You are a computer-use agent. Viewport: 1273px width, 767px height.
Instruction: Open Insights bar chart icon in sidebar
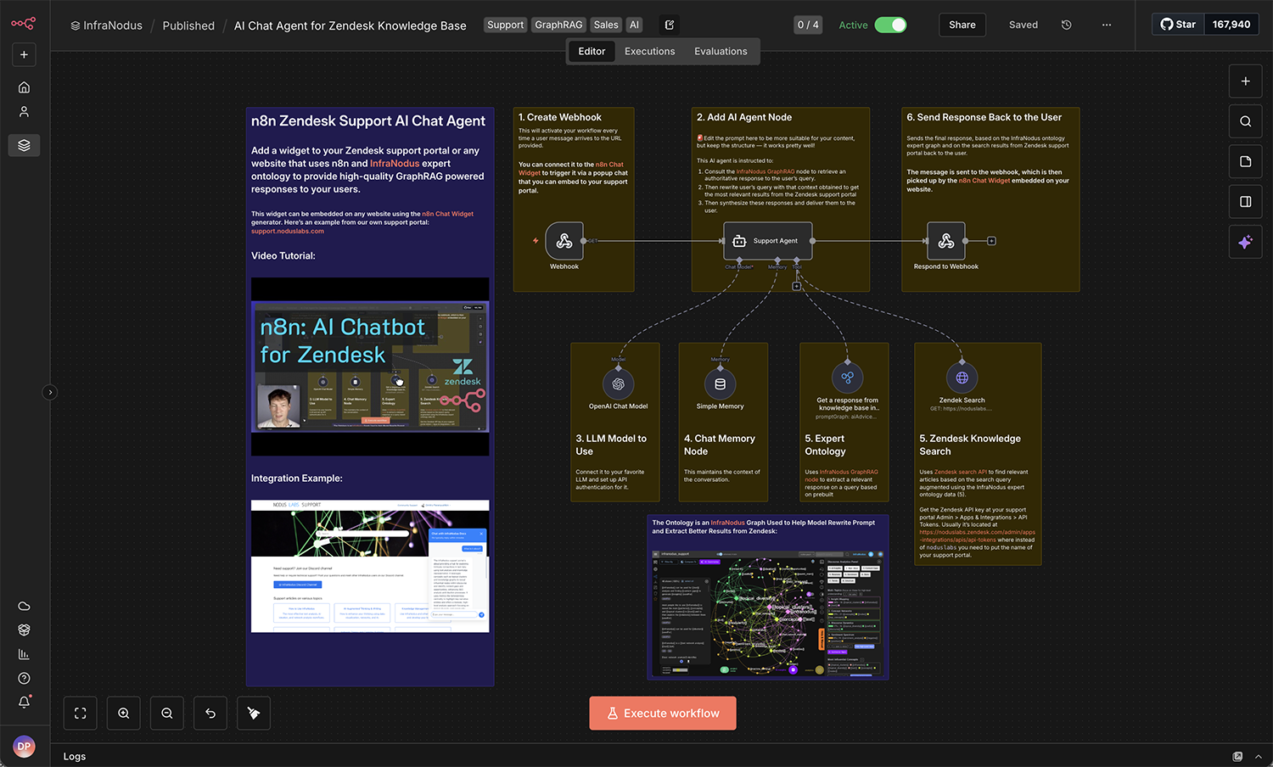(24, 653)
